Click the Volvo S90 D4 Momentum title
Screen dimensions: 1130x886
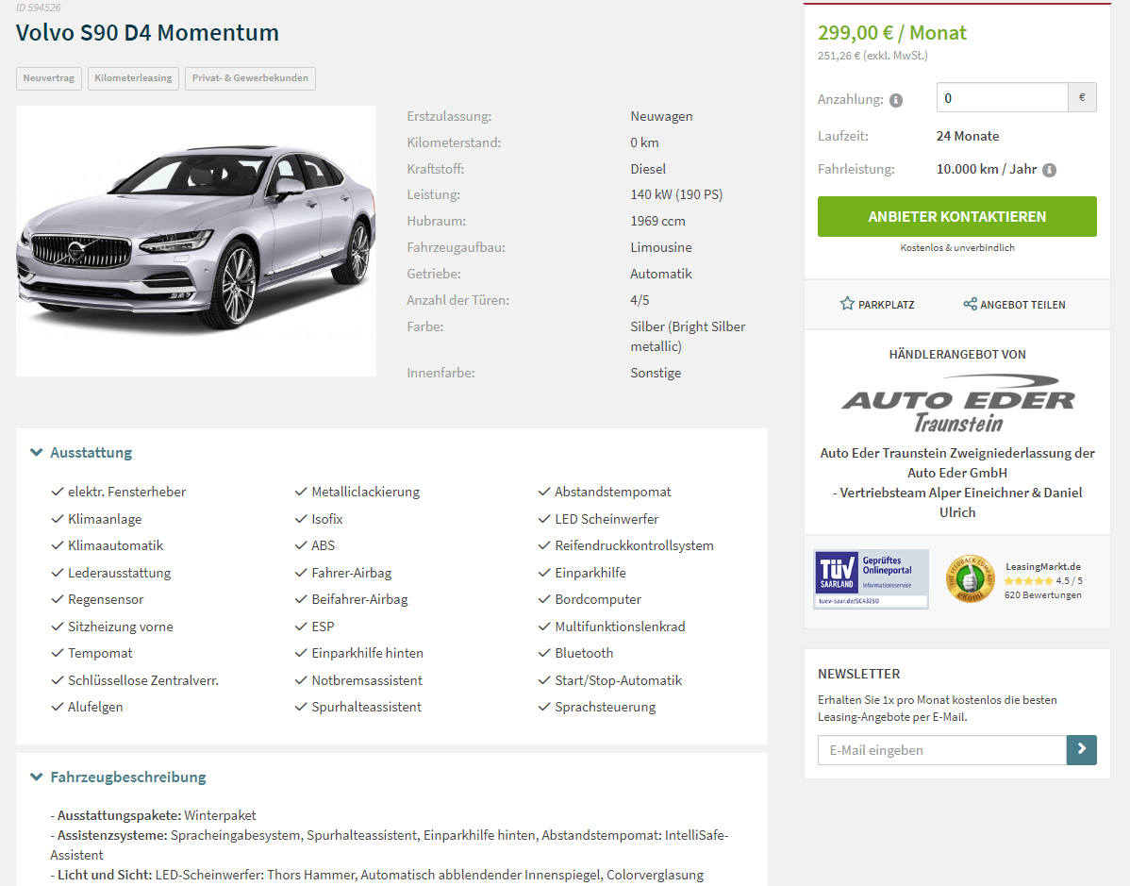click(147, 32)
